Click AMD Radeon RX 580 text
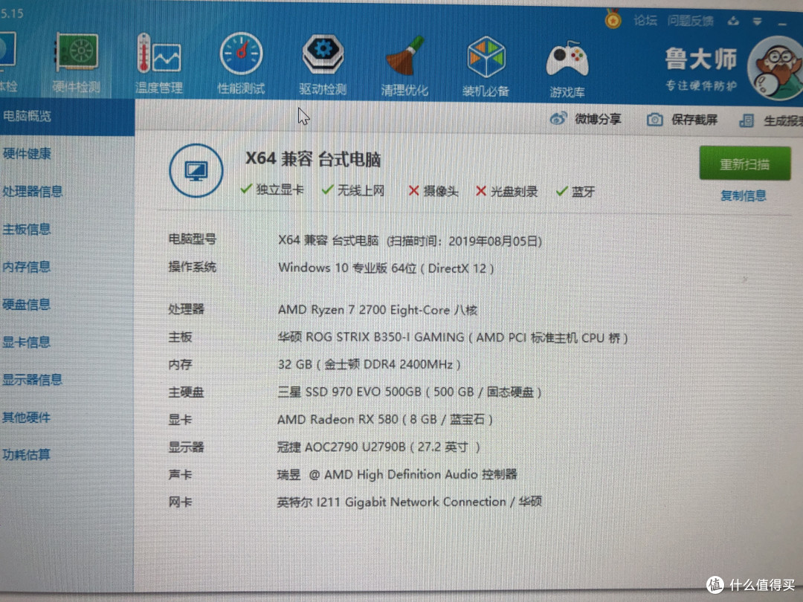 pos(384,420)
